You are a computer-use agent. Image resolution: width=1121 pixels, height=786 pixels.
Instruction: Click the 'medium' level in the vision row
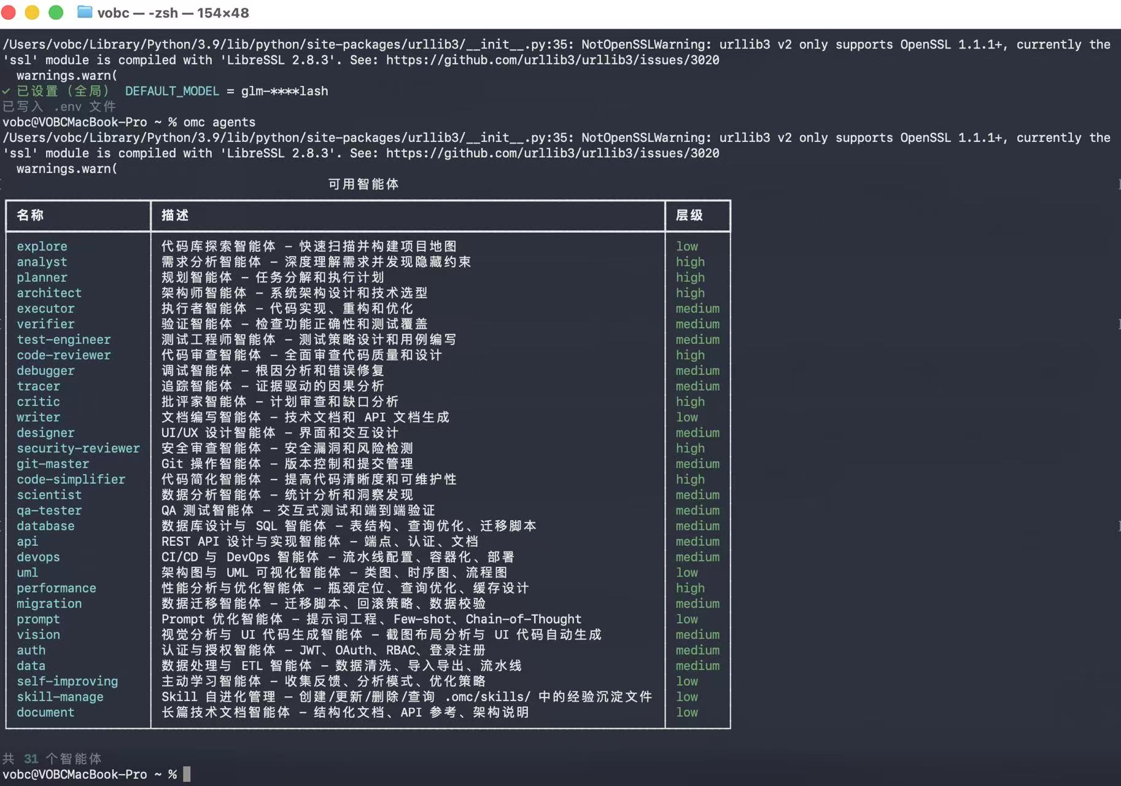[697, 635]
